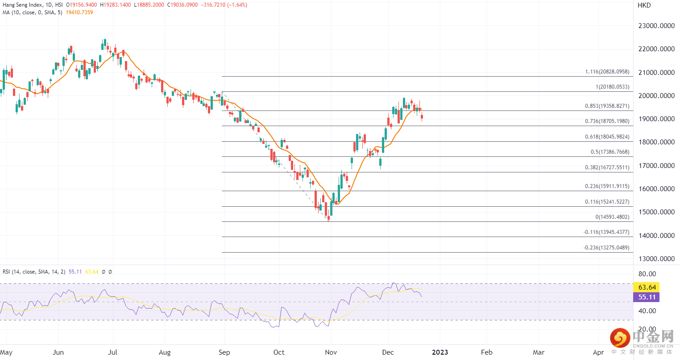This screenshot has width=680, height=360.
Task: Click the 0.382(16727.5511) Fibonacci level label
Action: pyautogui.click(x=607, y=168)
